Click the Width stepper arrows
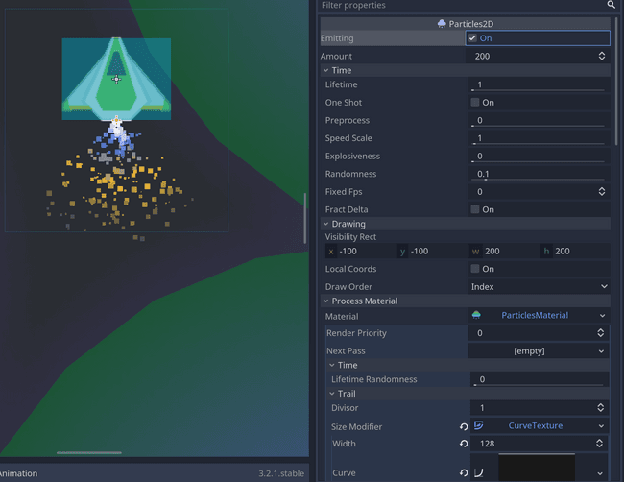The width and height of the screenshot is (624, 482). tap(599, 444)
